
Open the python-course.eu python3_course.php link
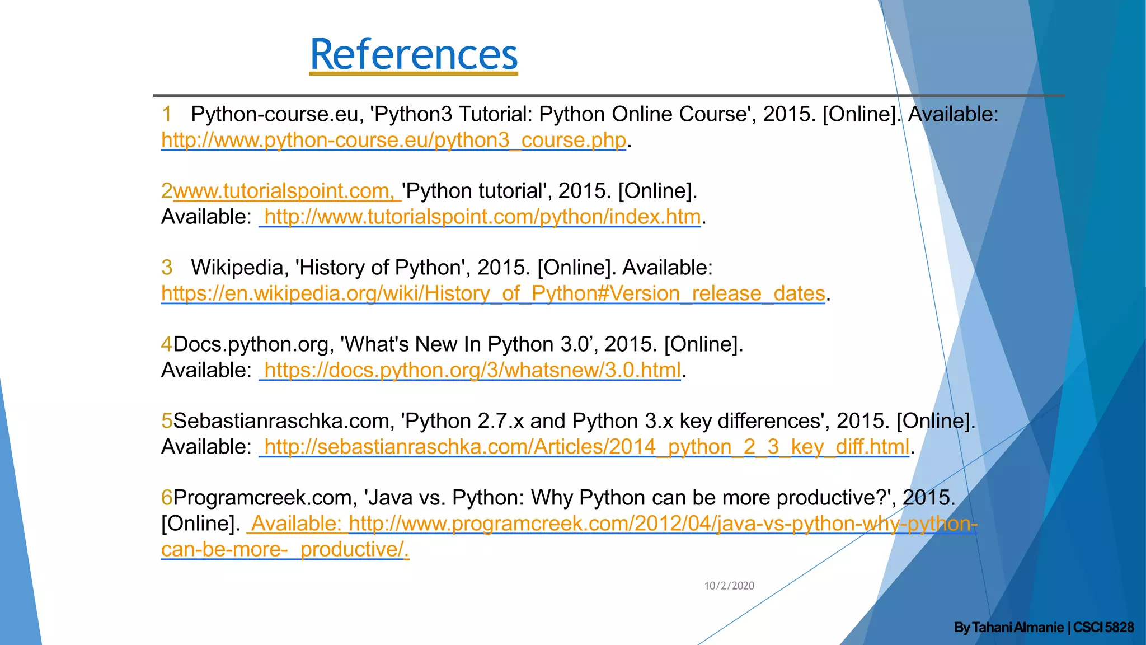tap(393, 140)
